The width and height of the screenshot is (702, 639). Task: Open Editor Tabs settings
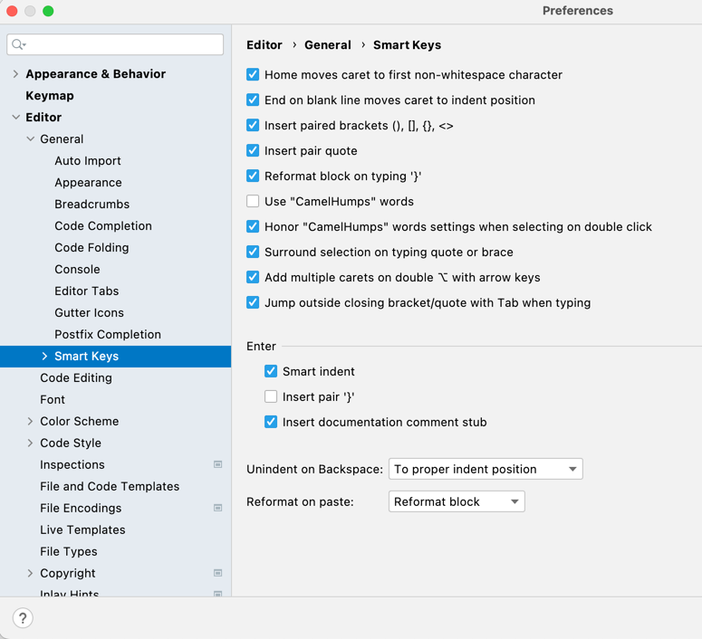click(x=87, y=291)
